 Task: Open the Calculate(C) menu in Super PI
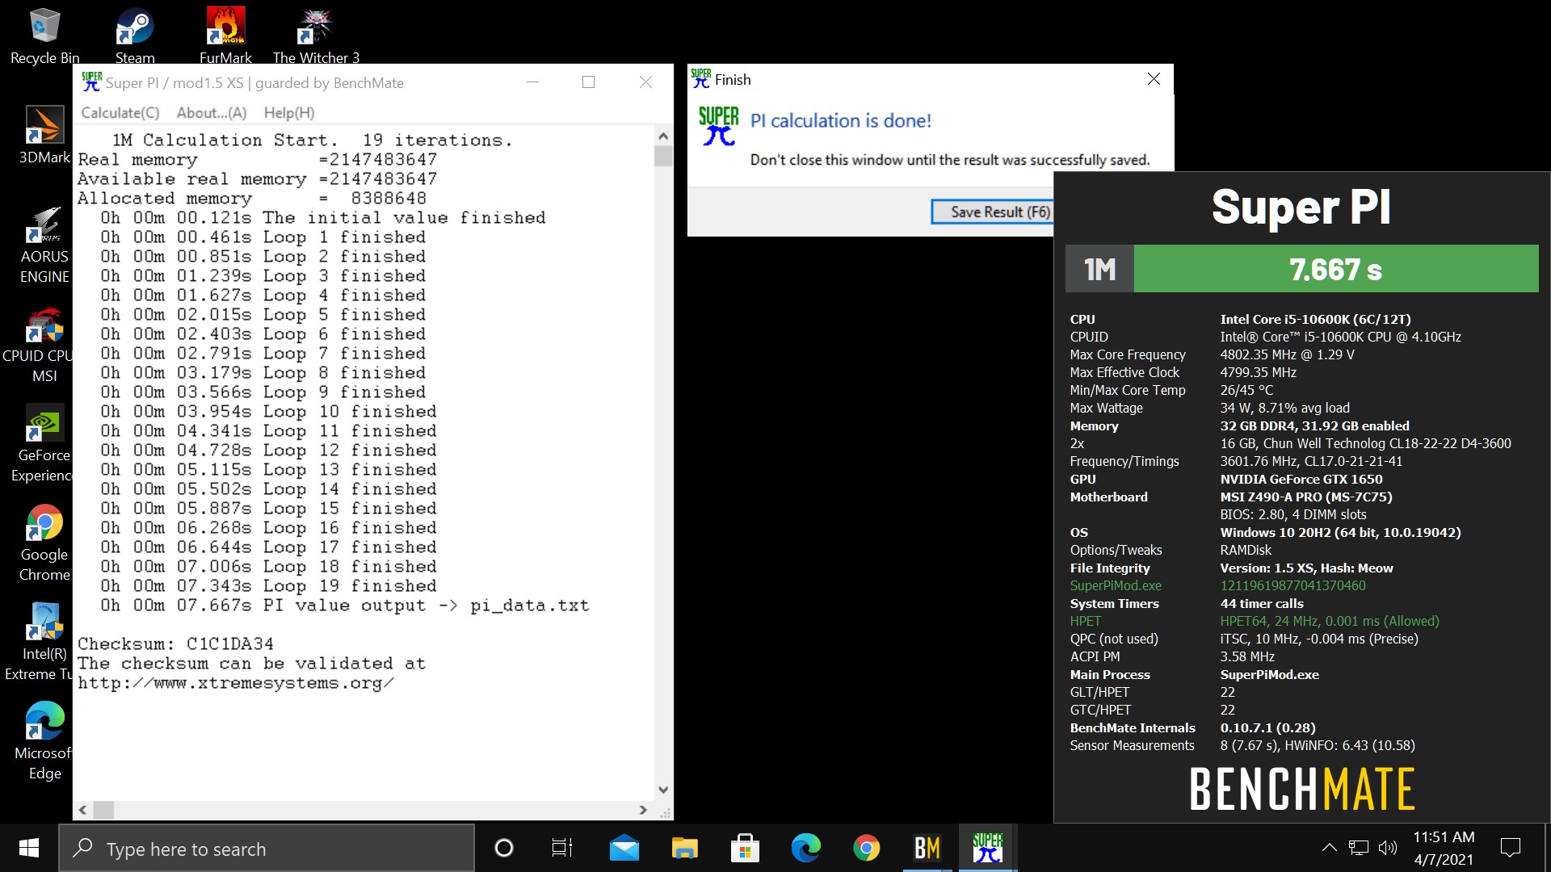click(x=120, y=113)
